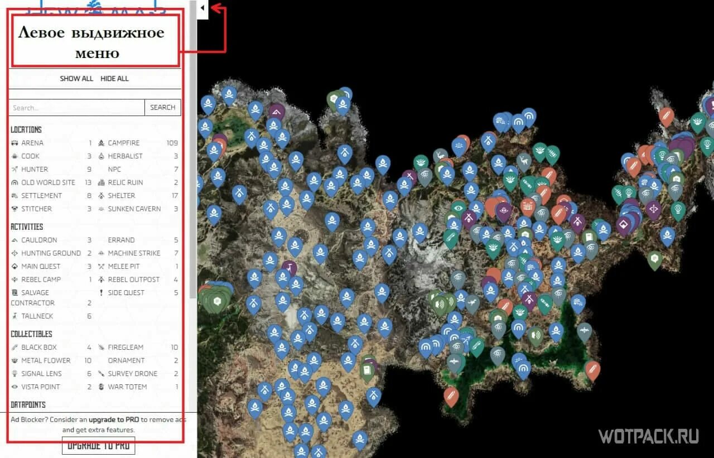This screenshot has height=458, width=714.
Task: Click the purple crosshair marker on eastern landmass
Action: [653, 210]
